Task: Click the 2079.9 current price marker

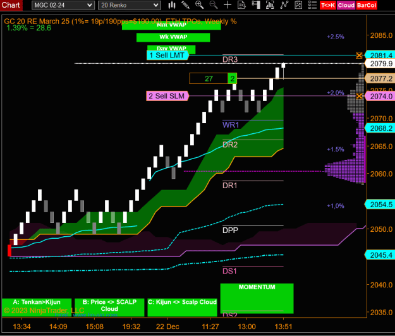Action: click(380, 64)
